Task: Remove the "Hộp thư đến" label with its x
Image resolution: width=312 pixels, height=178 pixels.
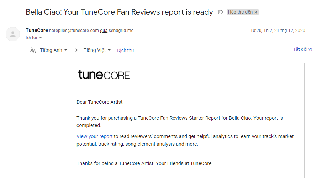Action: click(255, 12)
